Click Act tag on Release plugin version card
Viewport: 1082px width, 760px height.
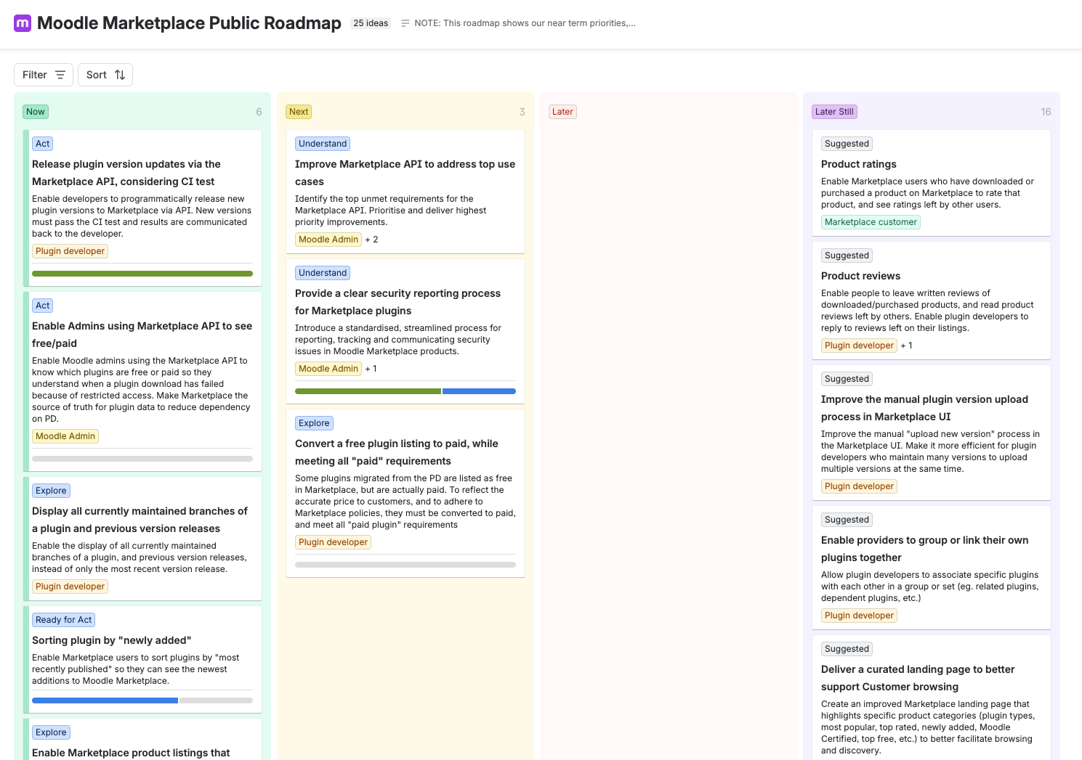click(x=43, y=144)
